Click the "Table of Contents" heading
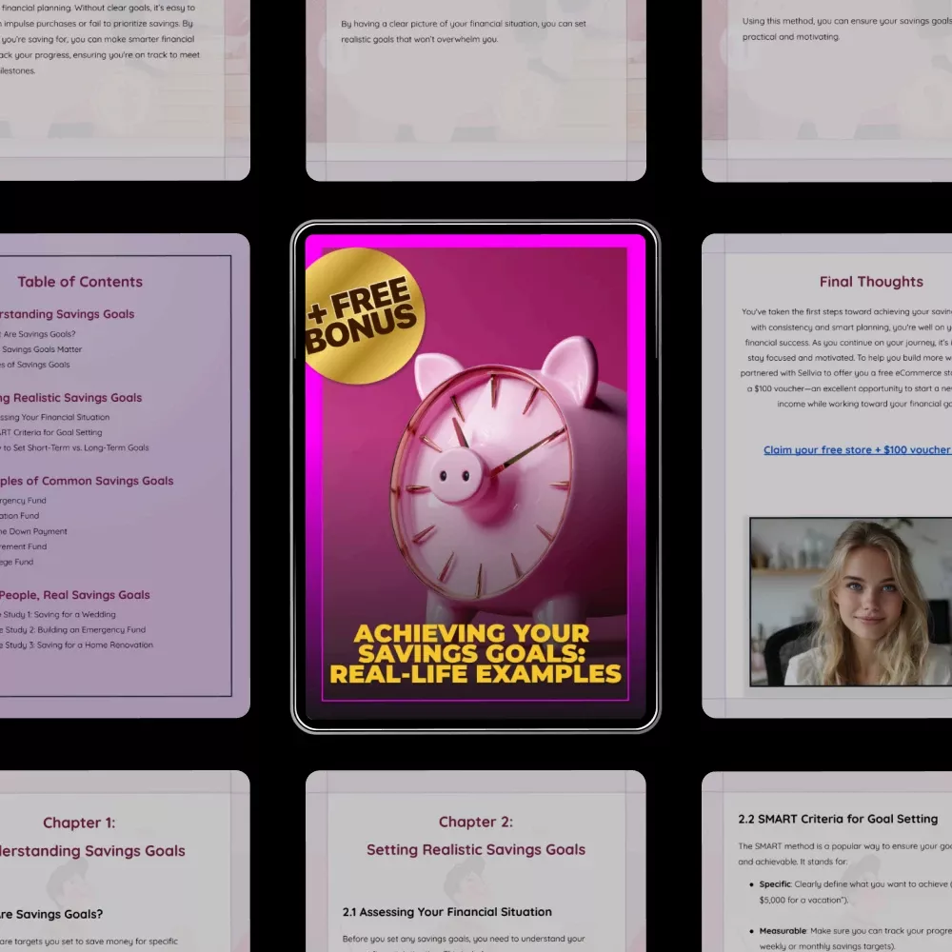The width and height of the screenshot is (952, 952). 80,282
